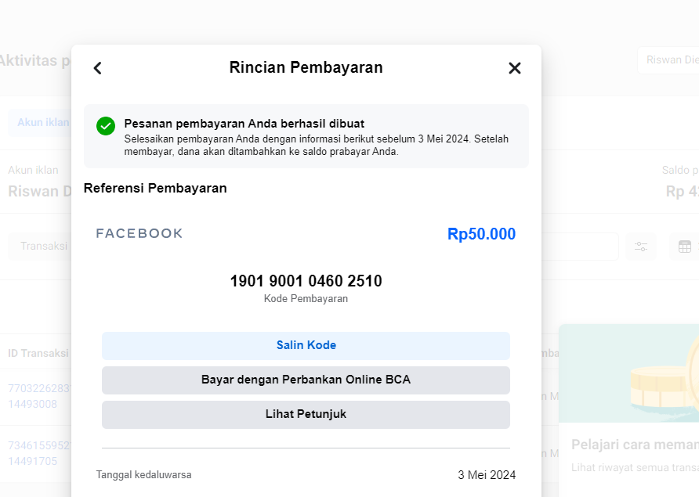Choose Bayar dengan Perbankan Online BCA
The height and width of the screenshot is (497, 699).
(x=306, y=380)
